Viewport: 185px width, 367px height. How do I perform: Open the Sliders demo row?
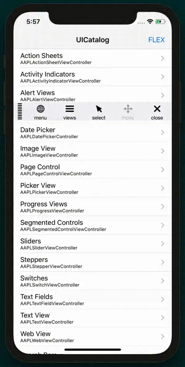(93, 244)
